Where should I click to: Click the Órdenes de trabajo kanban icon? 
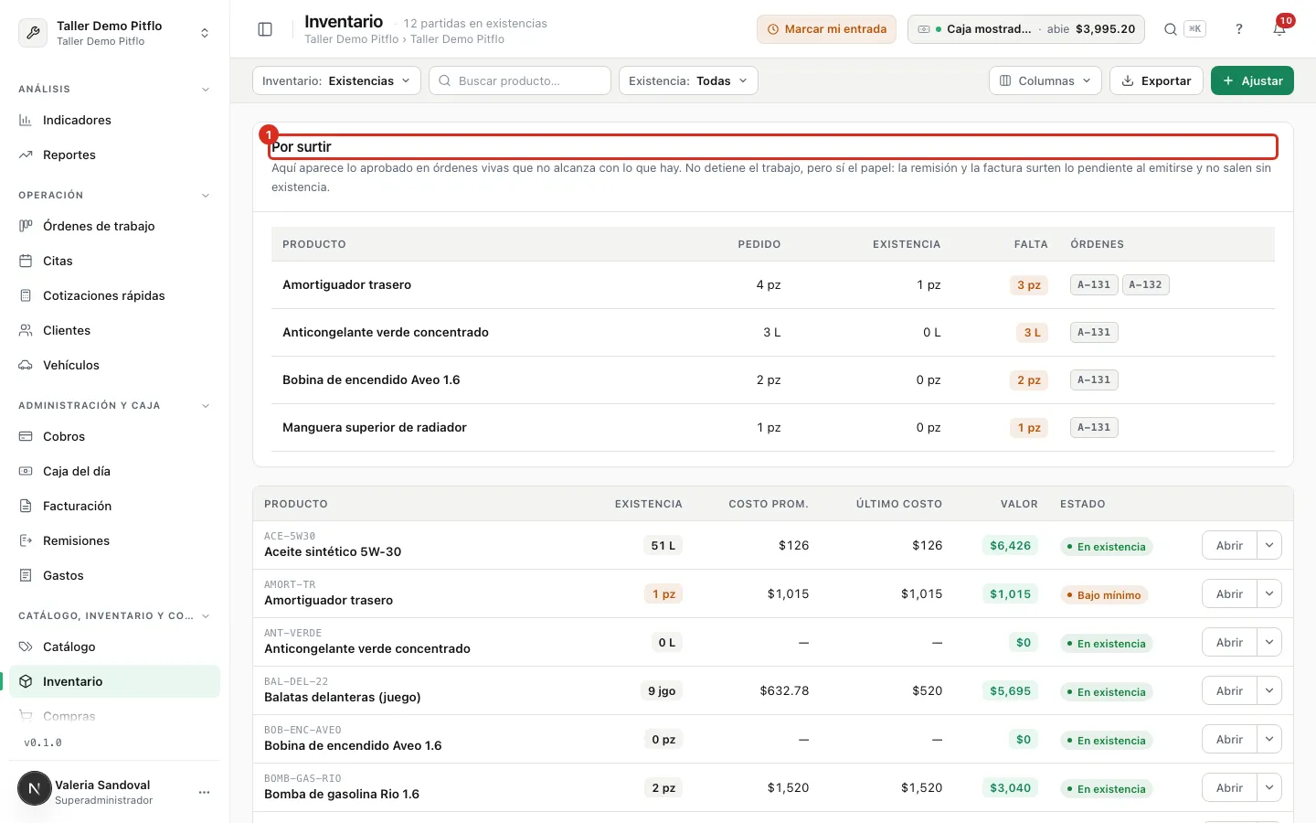(26, 226)
